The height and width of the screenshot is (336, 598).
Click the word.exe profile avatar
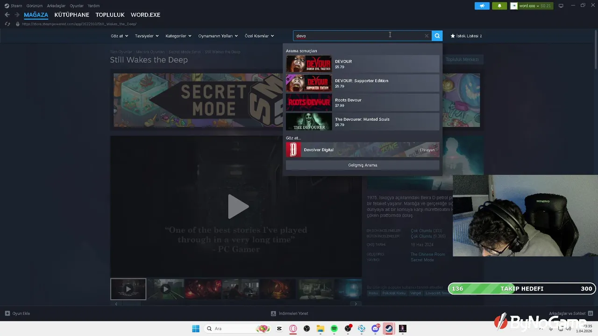[x=514, y=6]
